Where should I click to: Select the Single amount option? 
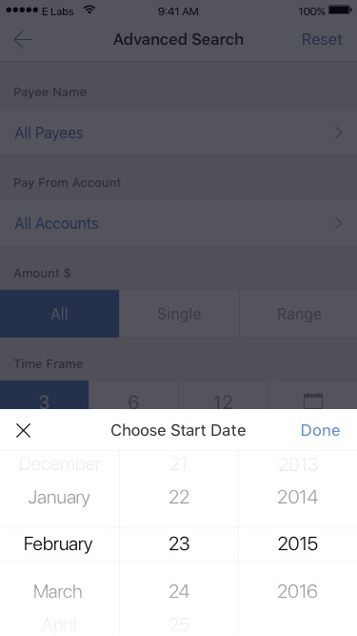[179, 314]
